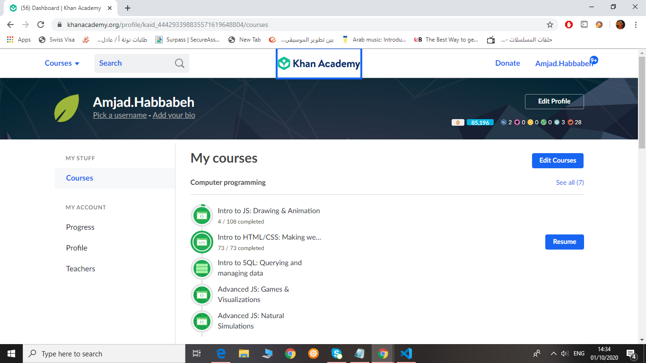This screenshot has width=646, height=363.
Task: Open Arab music: Introdu... bookmark
Action: click(x=374, y=40)
